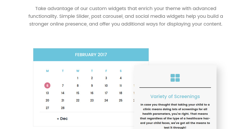The width and height of the screenshot is (249, 129).
Task: Choose date 1 in the calendar
Action: (x=78, y=78)
